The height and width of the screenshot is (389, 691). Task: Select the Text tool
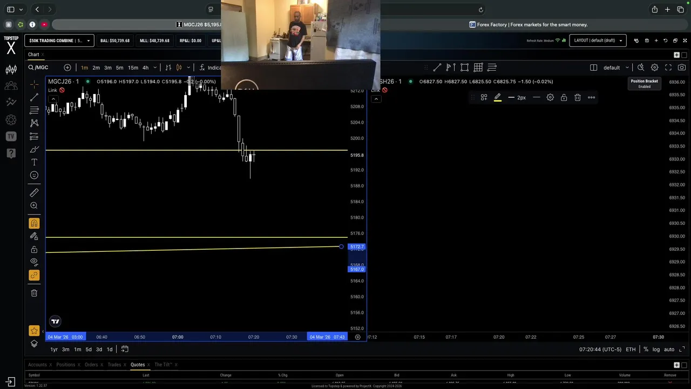click(34, 162)
